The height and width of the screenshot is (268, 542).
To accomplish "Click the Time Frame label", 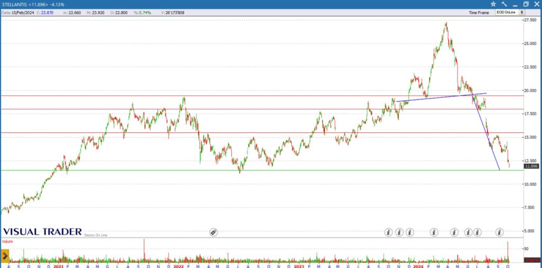I will point(478,13).
